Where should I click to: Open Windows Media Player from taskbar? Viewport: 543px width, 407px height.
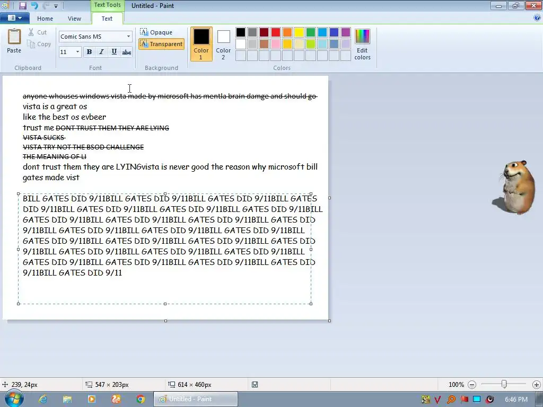pyautogui.click(x=92, y=399)
